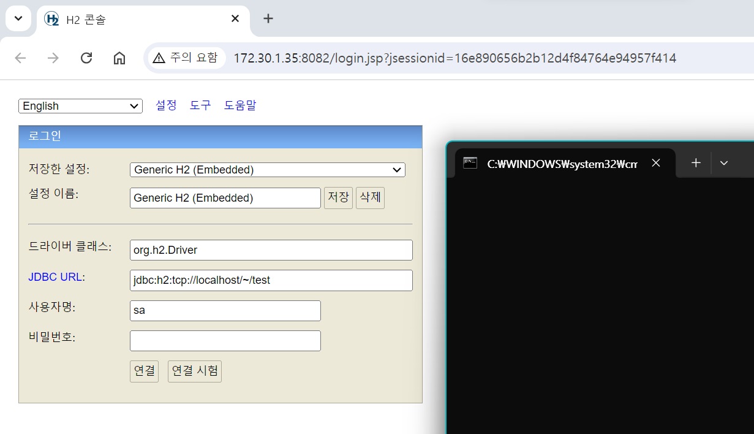Open the tab search chevron in Chrome
754x434 pixels.
click(18, 18)
